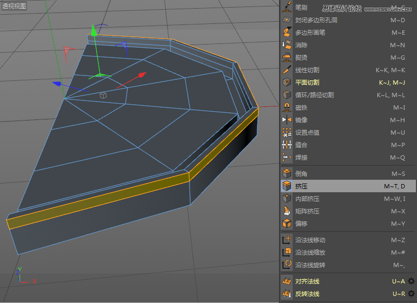Click the 沿法线移动 icon

pos(287,240)
